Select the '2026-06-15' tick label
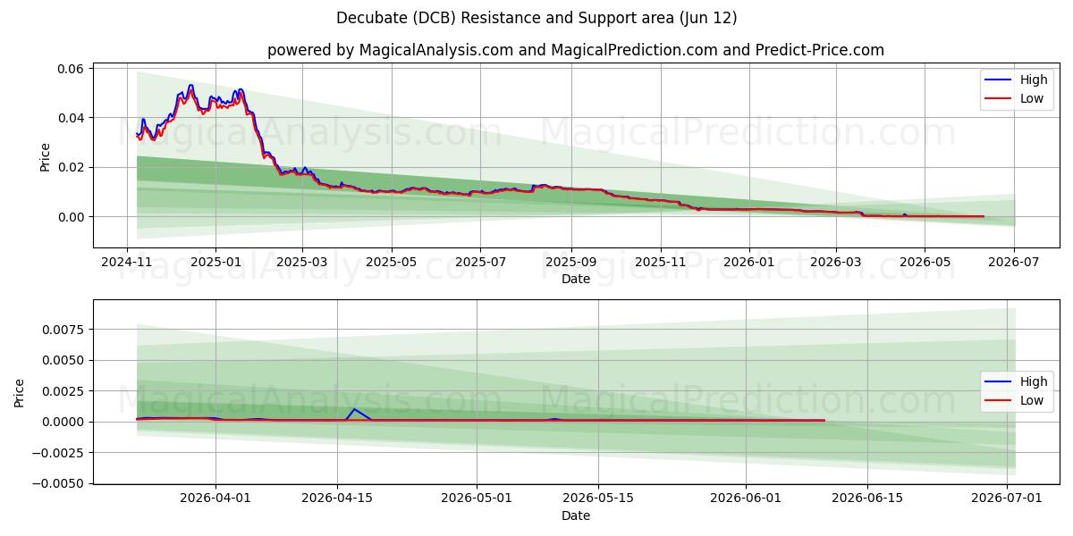This screenshot has width=1073, height=536. click(x=867, y=499)
